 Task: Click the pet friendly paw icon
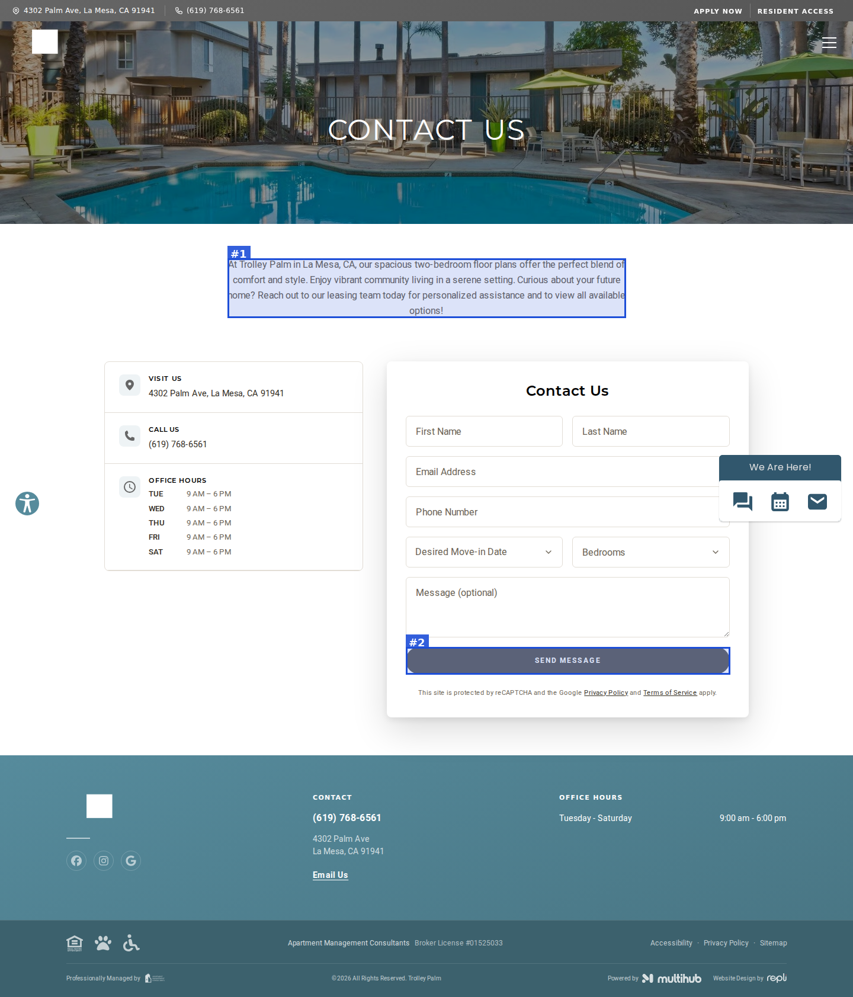[x=103, y=943]
